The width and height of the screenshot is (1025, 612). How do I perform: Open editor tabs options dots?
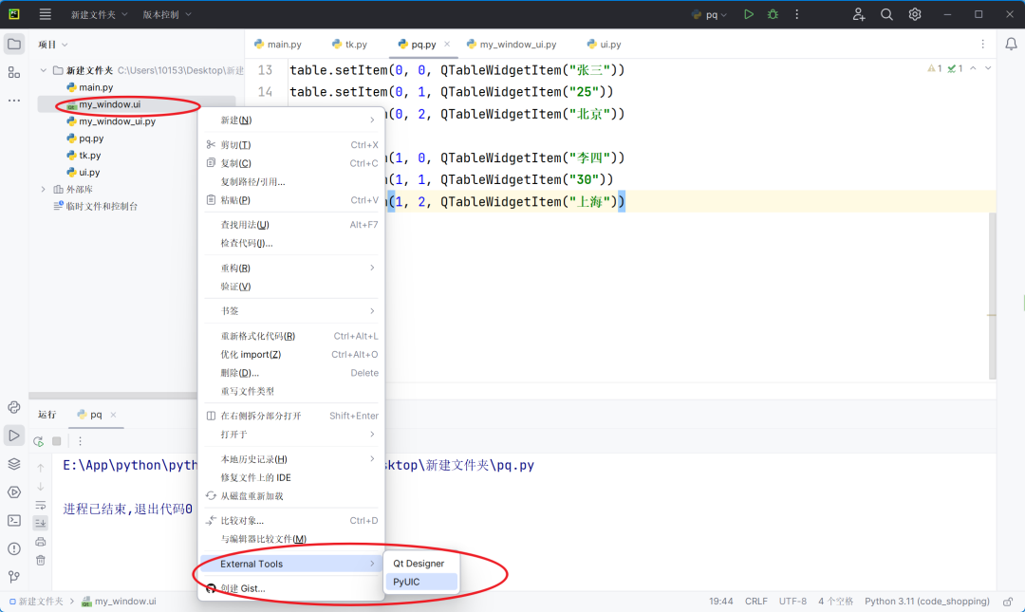(x=982, y=44)
